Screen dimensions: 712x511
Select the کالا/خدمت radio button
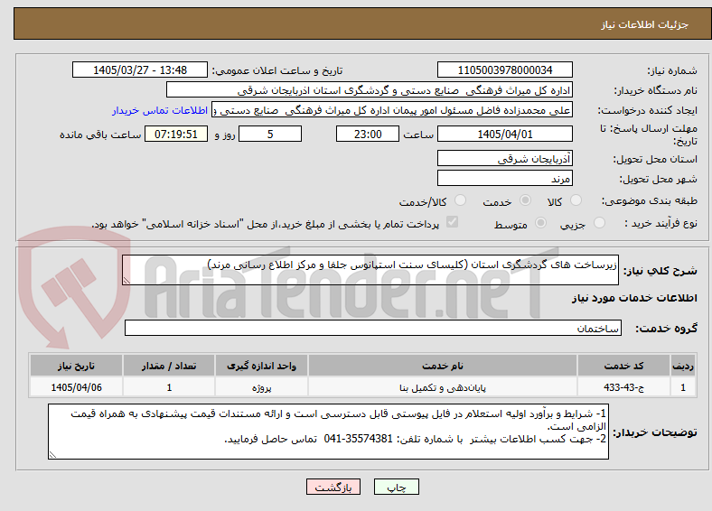point(461,200)
